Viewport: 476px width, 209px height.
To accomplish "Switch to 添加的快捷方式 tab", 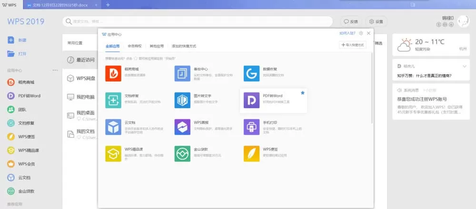I will [x=184, y=47].
